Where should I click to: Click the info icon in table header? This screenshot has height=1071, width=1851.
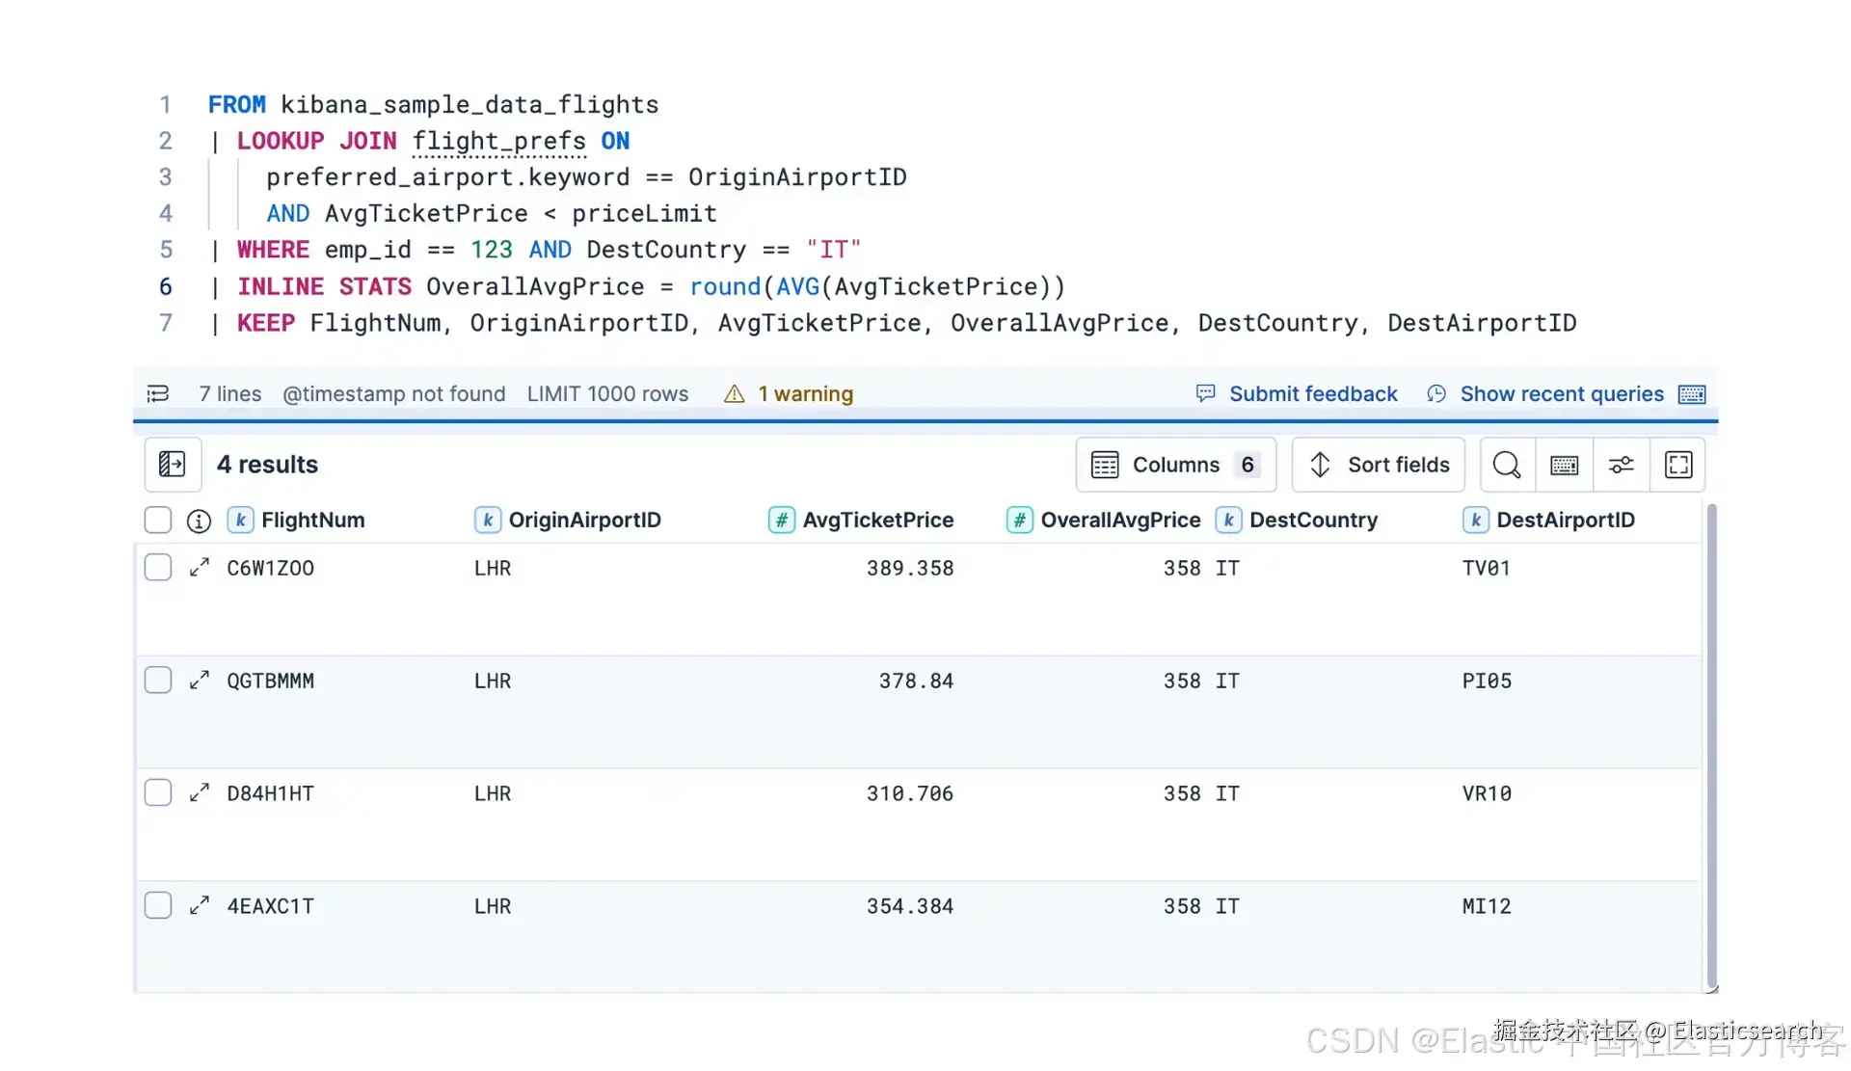(199, 521)
